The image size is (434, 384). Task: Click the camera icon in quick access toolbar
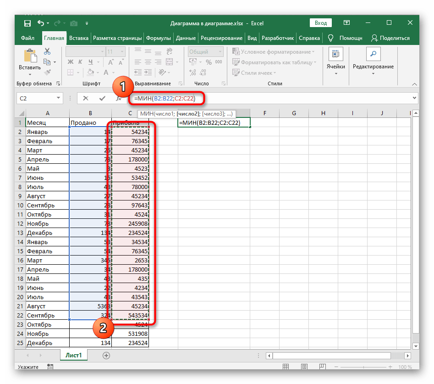[74, 23]
